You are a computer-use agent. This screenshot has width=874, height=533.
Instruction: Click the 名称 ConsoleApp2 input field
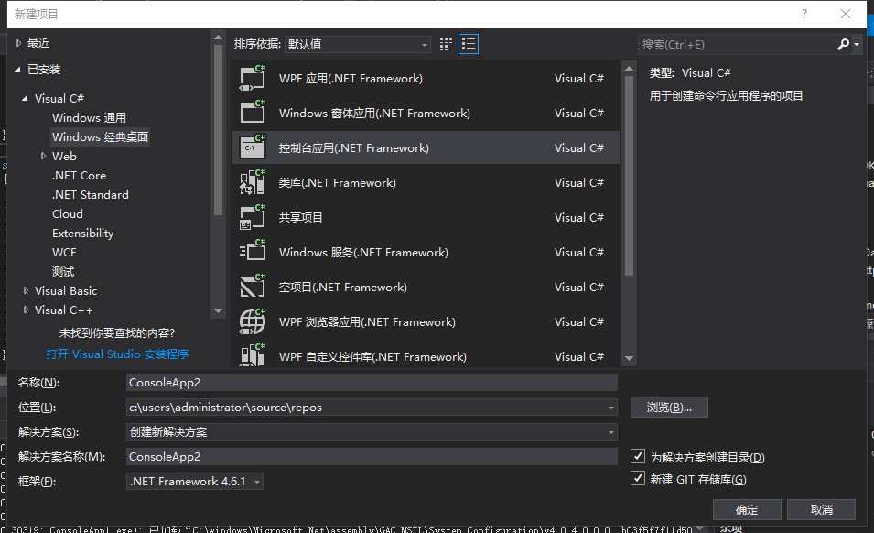(x=372, y=383)
